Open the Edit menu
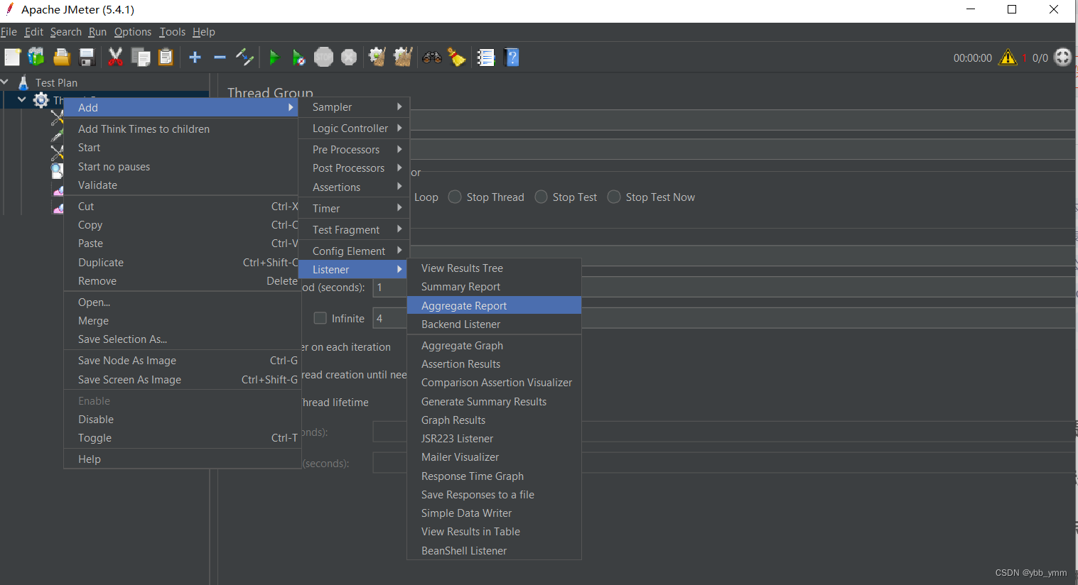1078x585 pixels. coord(33,32)
